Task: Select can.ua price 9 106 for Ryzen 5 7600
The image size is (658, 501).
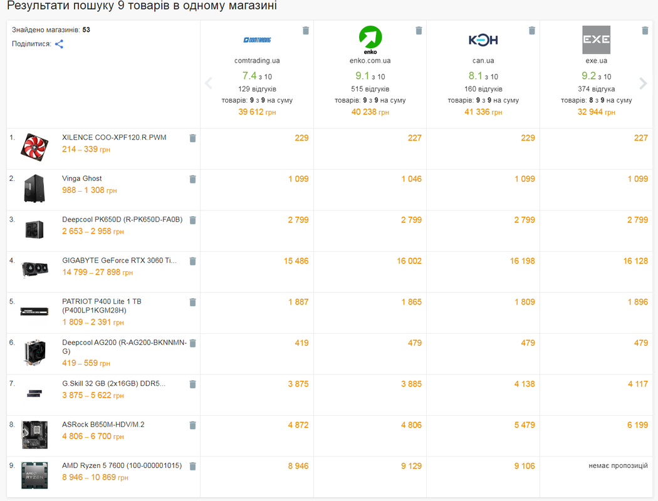Action: (525, 466)
